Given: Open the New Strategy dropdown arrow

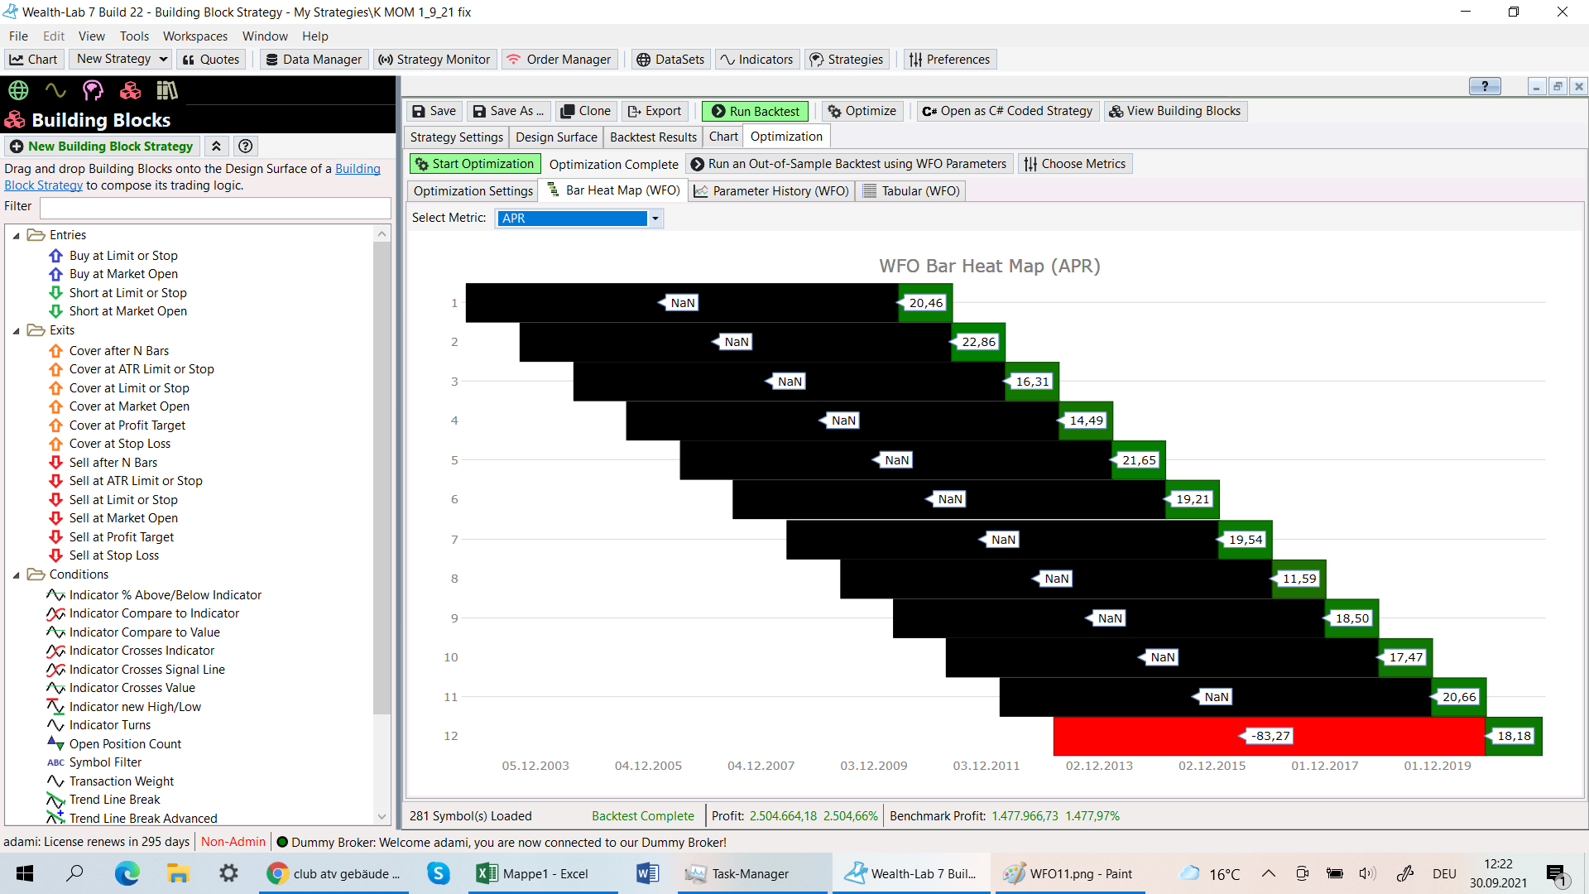Looking at the screenshot, I should coord(163,60).
